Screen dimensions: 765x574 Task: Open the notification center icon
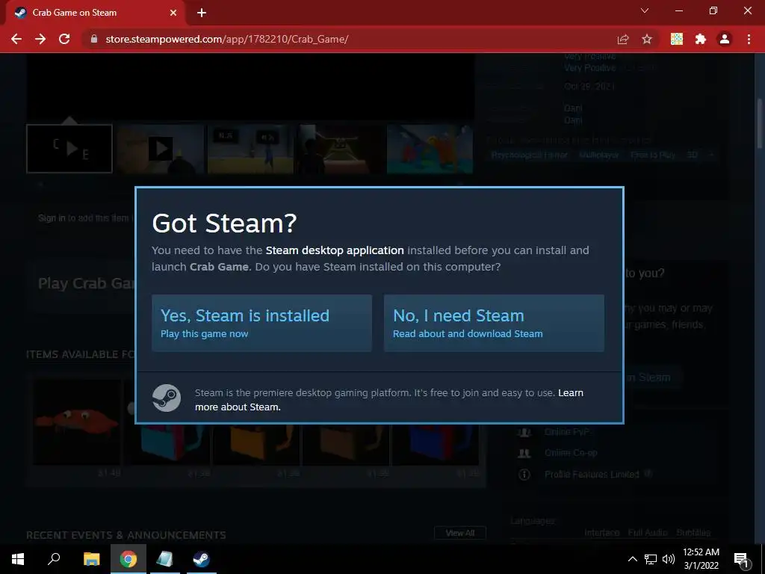[x=742, y=560]
